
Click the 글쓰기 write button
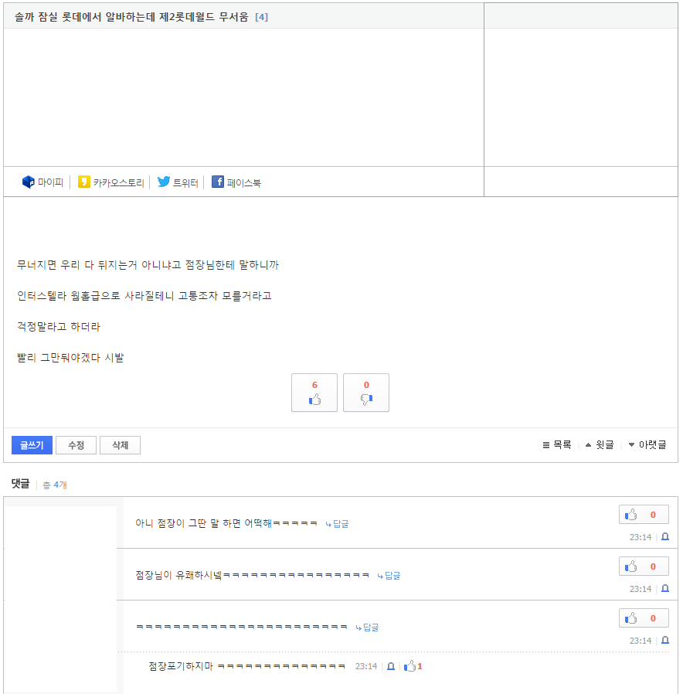point(31,445)
